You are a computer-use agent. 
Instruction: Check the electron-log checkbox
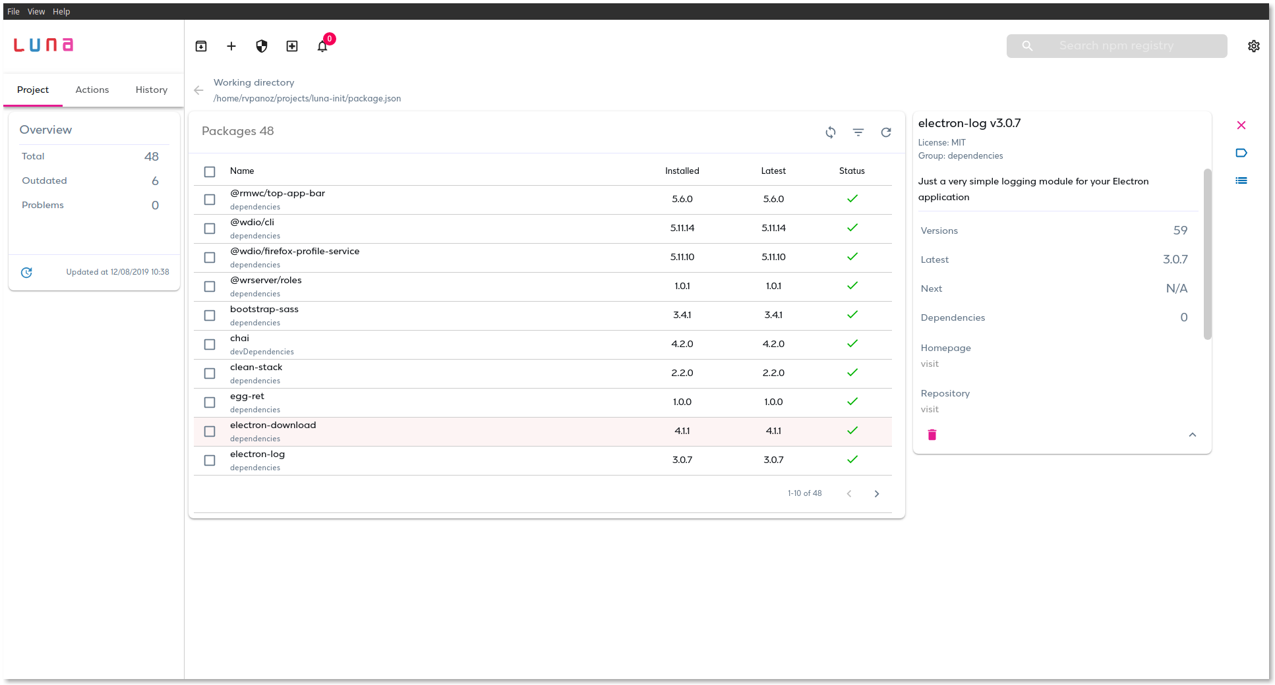210,460
